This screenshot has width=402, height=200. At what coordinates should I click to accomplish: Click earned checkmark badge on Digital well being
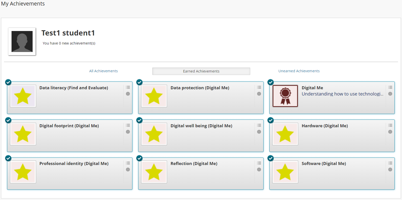pos(139,120)
